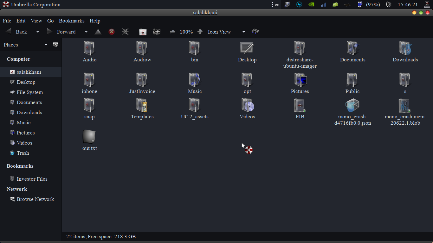
Task: Select the JustInvoice folder
Action: [x=142, y=84]
